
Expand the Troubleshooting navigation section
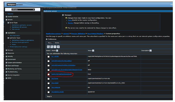[x=7, y=72]
